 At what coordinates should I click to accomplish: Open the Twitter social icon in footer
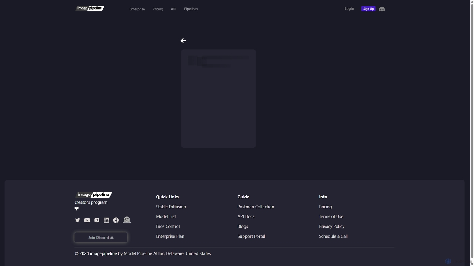point(77,220)
